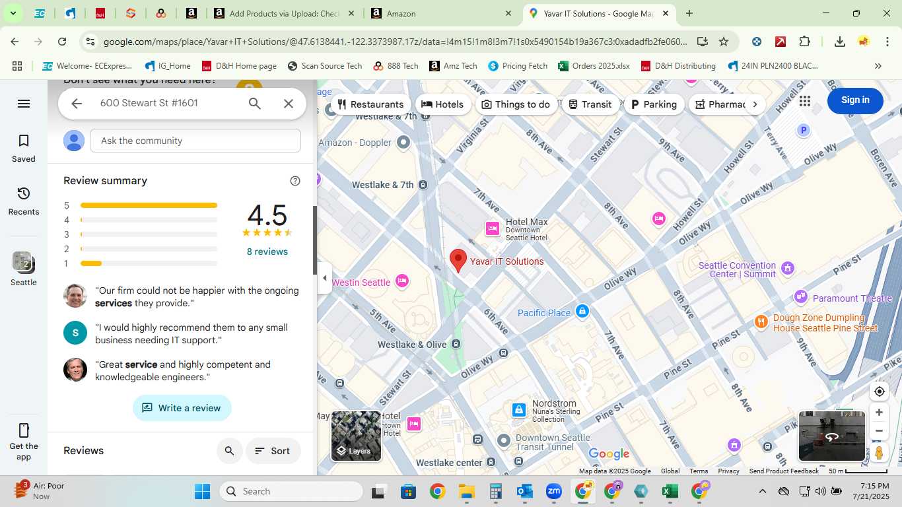Open the Street View photo thumbnail
This screenshot has height=507, width=902.
pos(832,436)
